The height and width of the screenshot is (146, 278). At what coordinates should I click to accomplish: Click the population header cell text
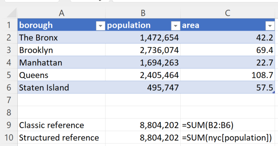click(129, 26)
